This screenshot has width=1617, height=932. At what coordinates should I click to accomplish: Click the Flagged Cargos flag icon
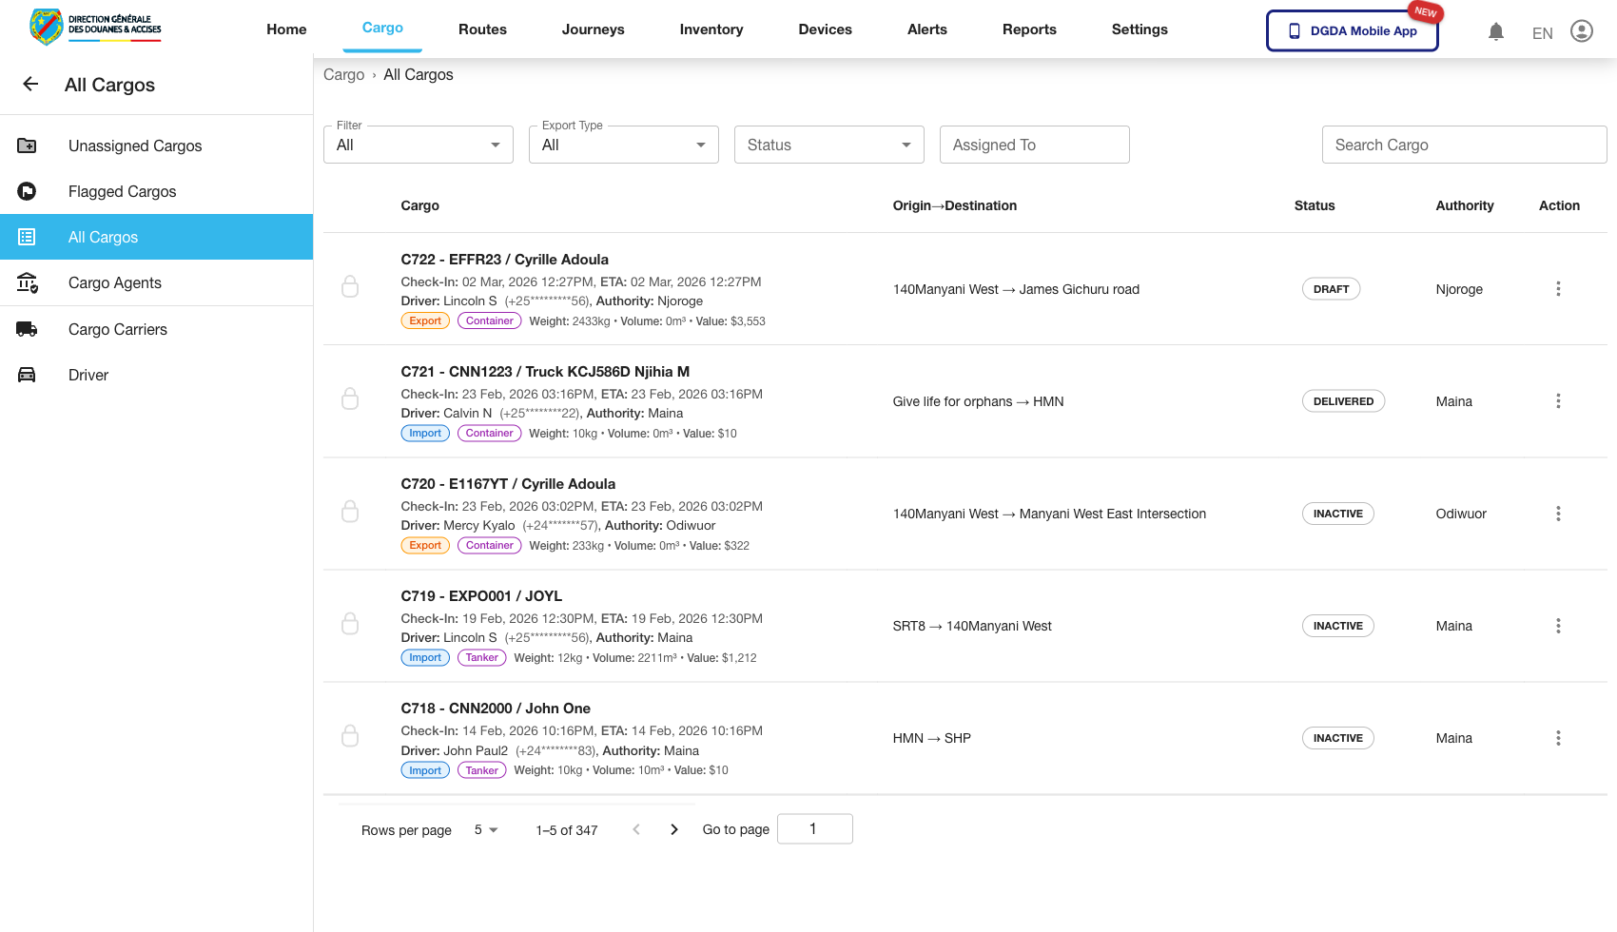[27, 191]
